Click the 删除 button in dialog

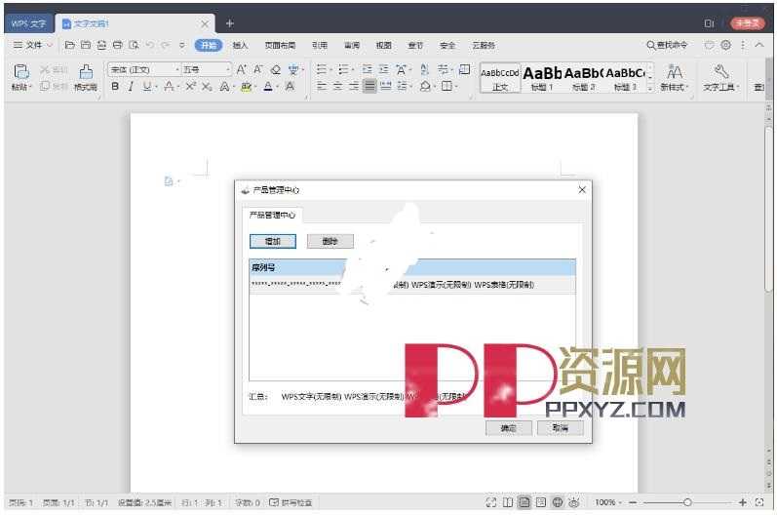point(330,241)
